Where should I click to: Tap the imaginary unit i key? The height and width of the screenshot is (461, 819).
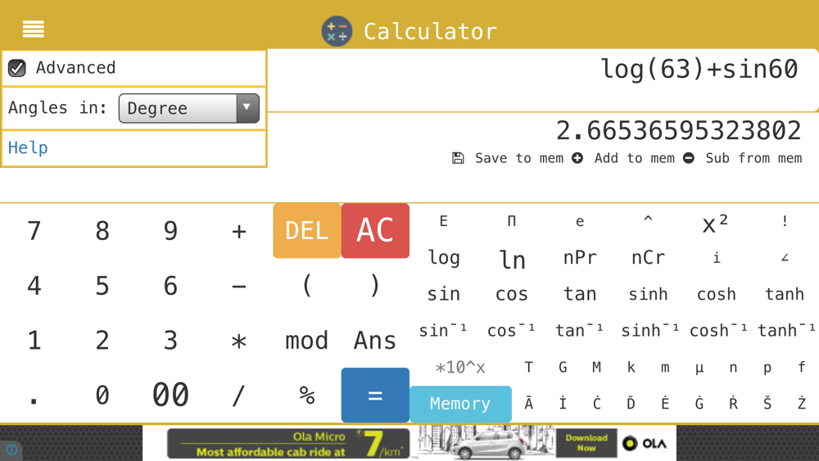716,257
